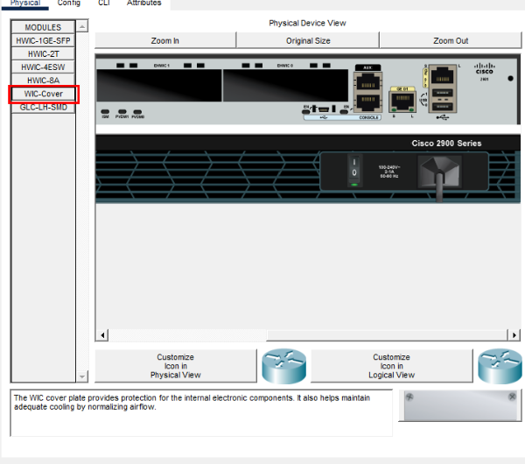The width and height of the screenshot is (525, 464).
Task: Click the PVDM0 slot indicator
Action: point(137,112)
